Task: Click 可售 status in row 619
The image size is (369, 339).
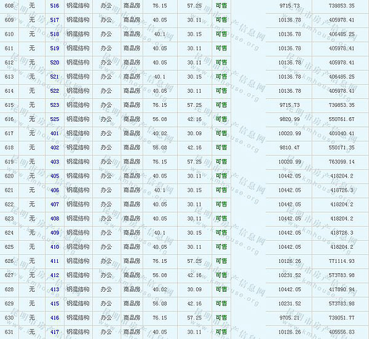Action: pos(221,162)
